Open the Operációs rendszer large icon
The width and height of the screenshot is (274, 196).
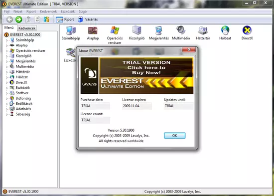[115, 35]
